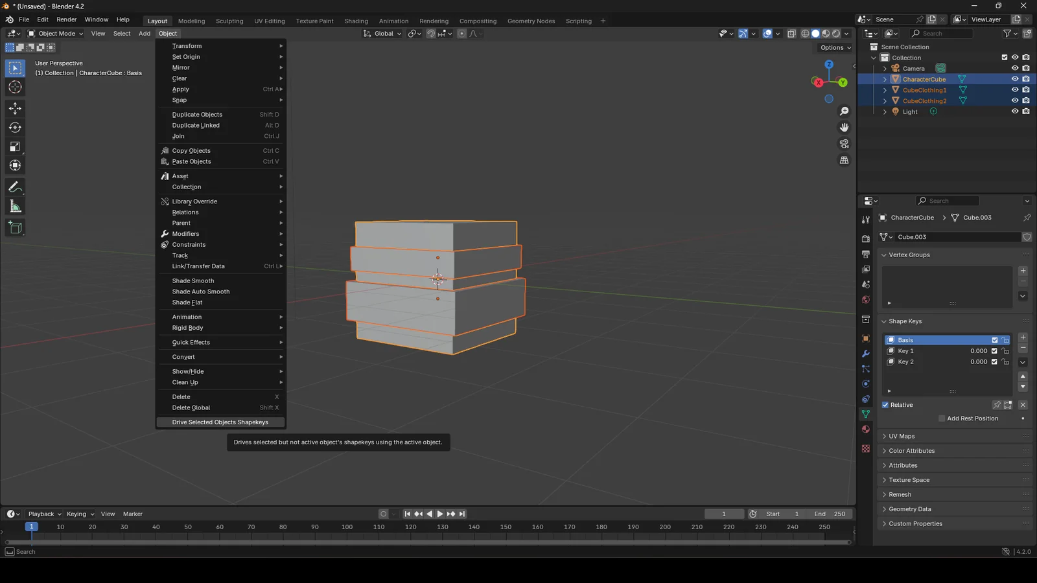Screen dimensions: 1037x583
Task: Choose the Add Cube tool
Action: [x=15, y=227]
